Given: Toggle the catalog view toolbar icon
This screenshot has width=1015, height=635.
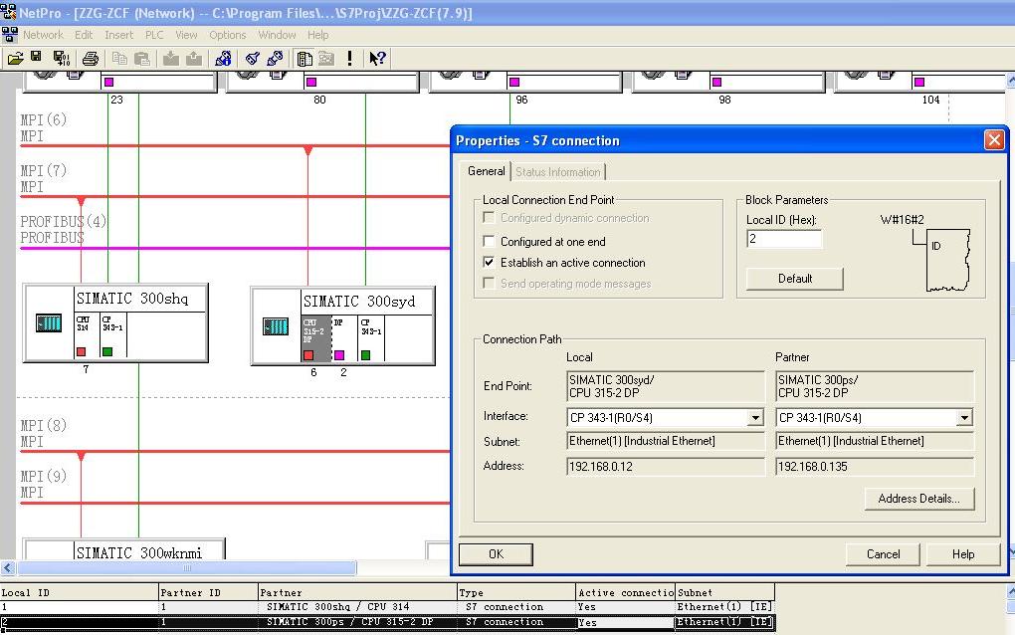Looking at the screenshot, I should coord(304,59).
